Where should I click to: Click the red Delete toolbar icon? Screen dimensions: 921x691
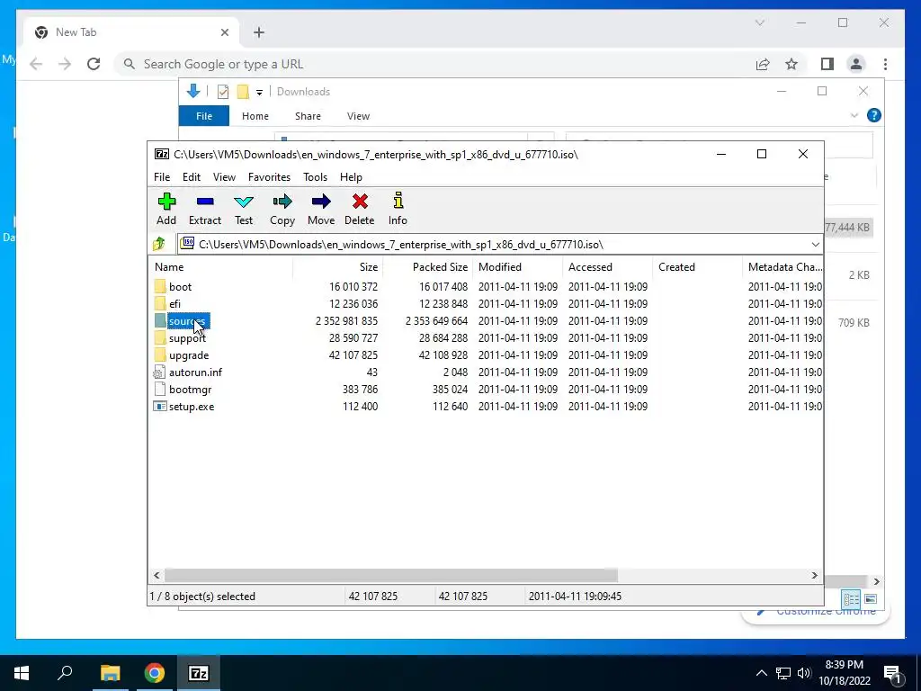coord(360,202)
